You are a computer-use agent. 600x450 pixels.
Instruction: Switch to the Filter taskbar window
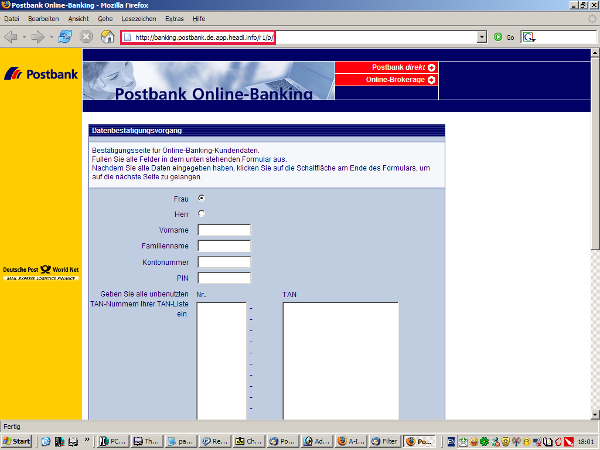(386, 442)
